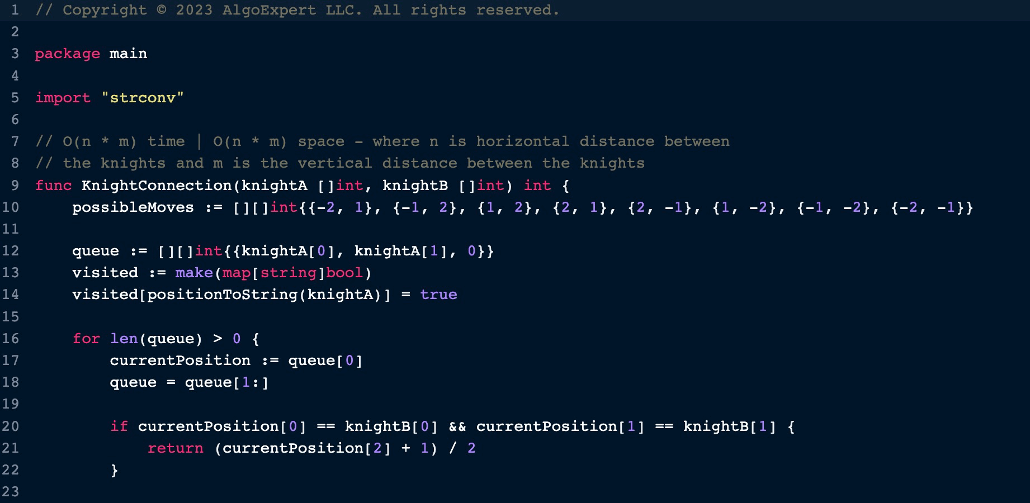
Task: Select the "strconv" import string
Action: click(x=143, y=98)
